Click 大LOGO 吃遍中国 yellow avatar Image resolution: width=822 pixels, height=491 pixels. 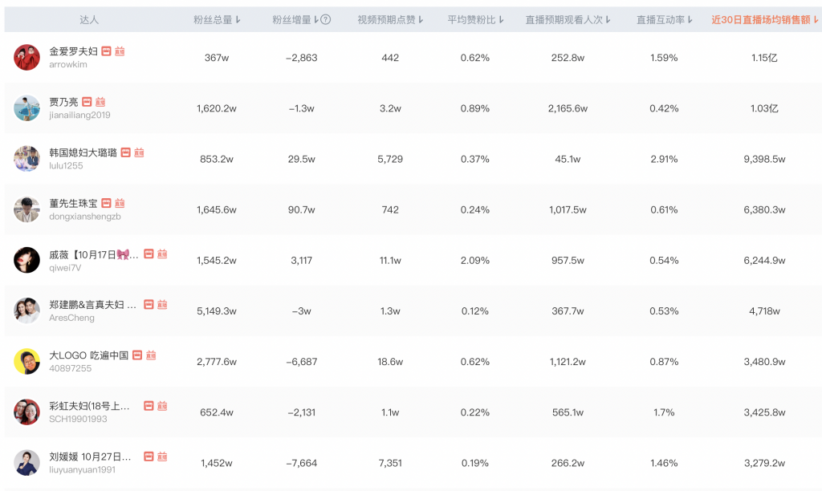pos(26,361)
